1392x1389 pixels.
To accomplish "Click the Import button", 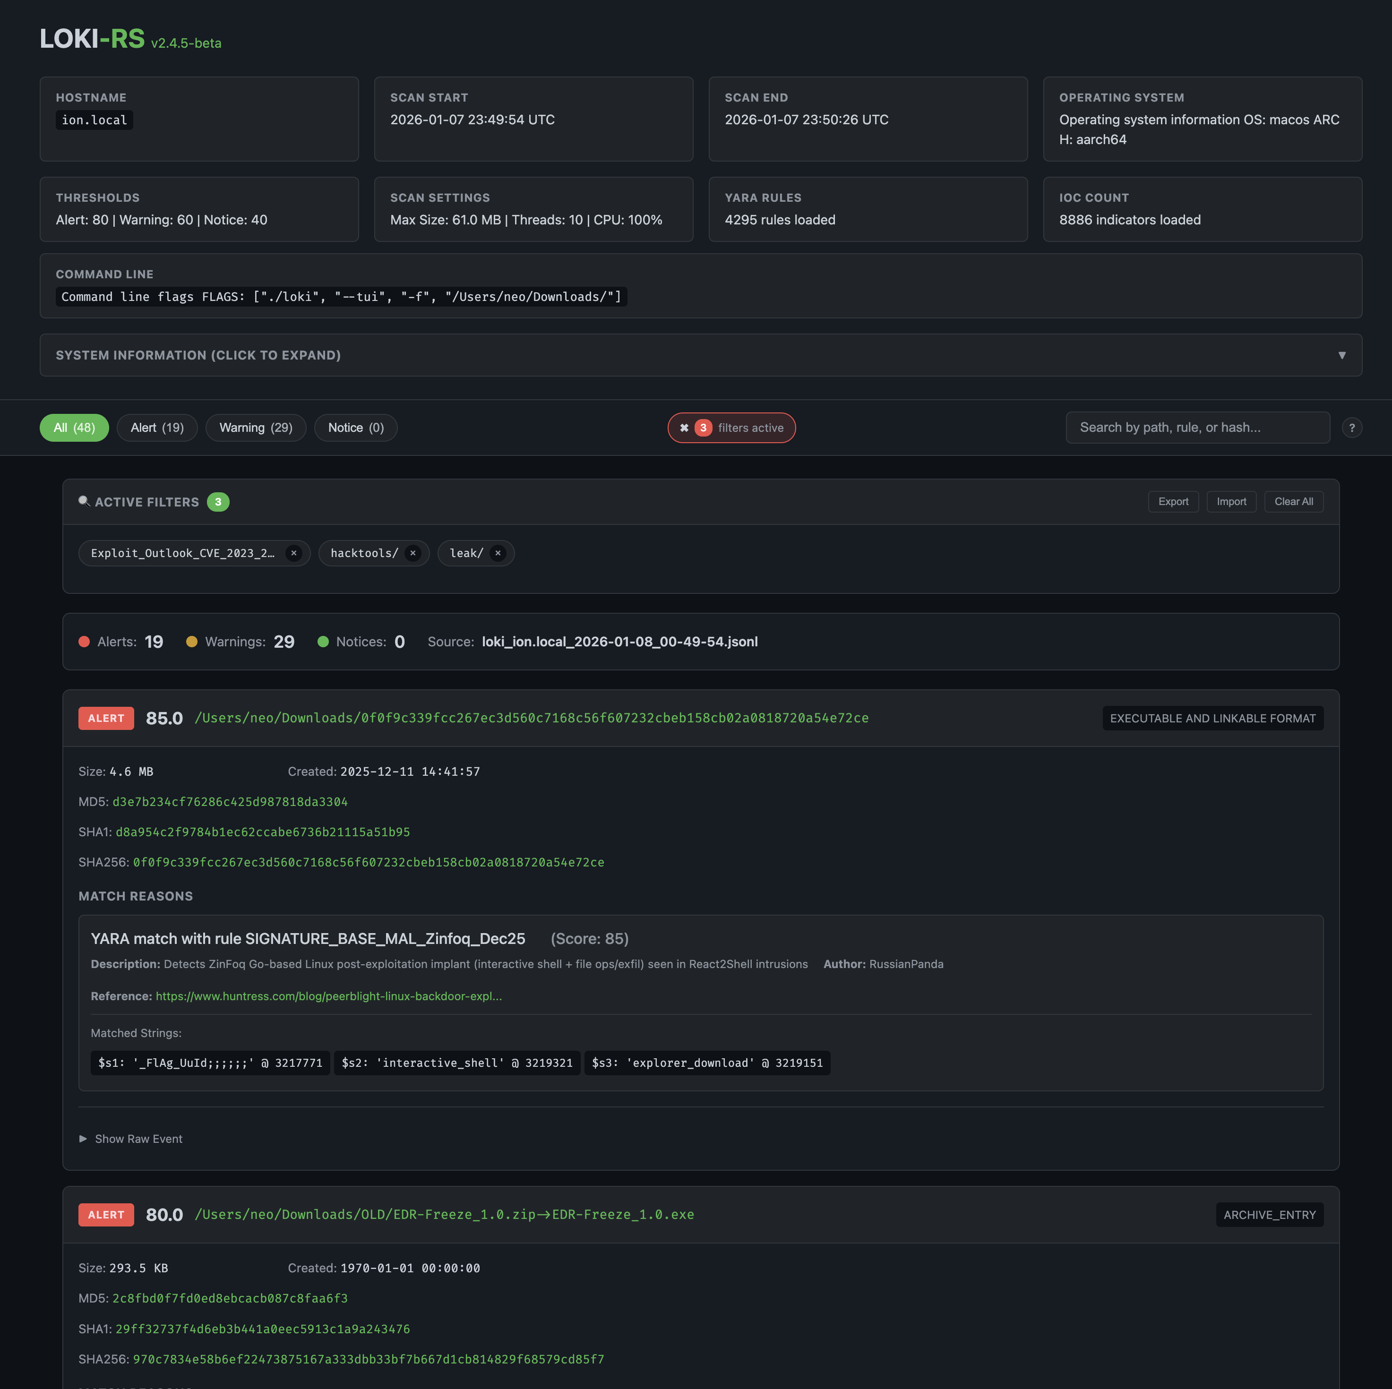I will pos(1231,501).
